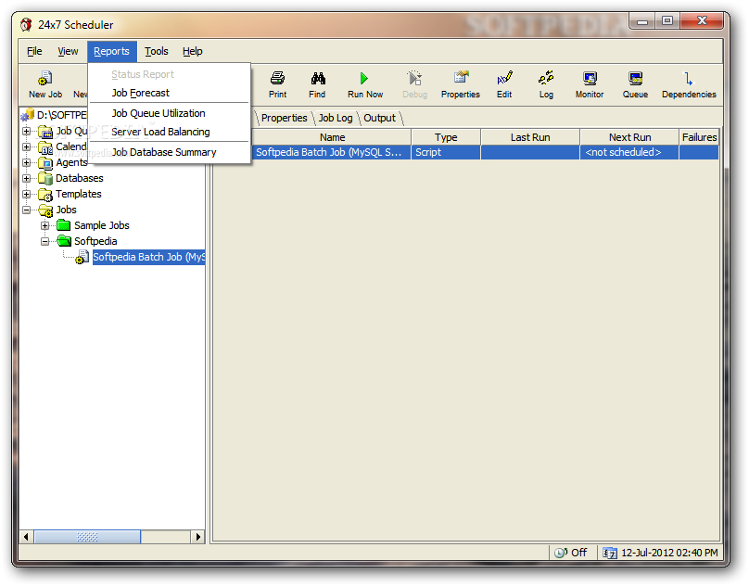The image size is (749, 586).
Task: Sort by the Failures column header
Action: coord(699,137)
